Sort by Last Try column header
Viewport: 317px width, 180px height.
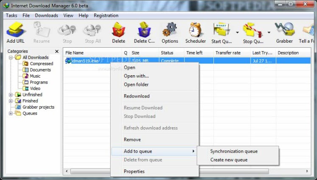[x=263, y=53]
